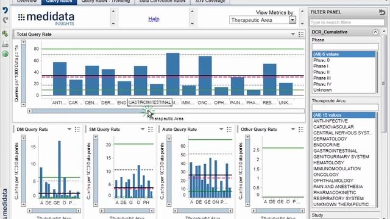Image resolution: width=390 pixels, height=219 pixels.
Task: Select Phase II in Phase filter
Action: pos(344,72)
